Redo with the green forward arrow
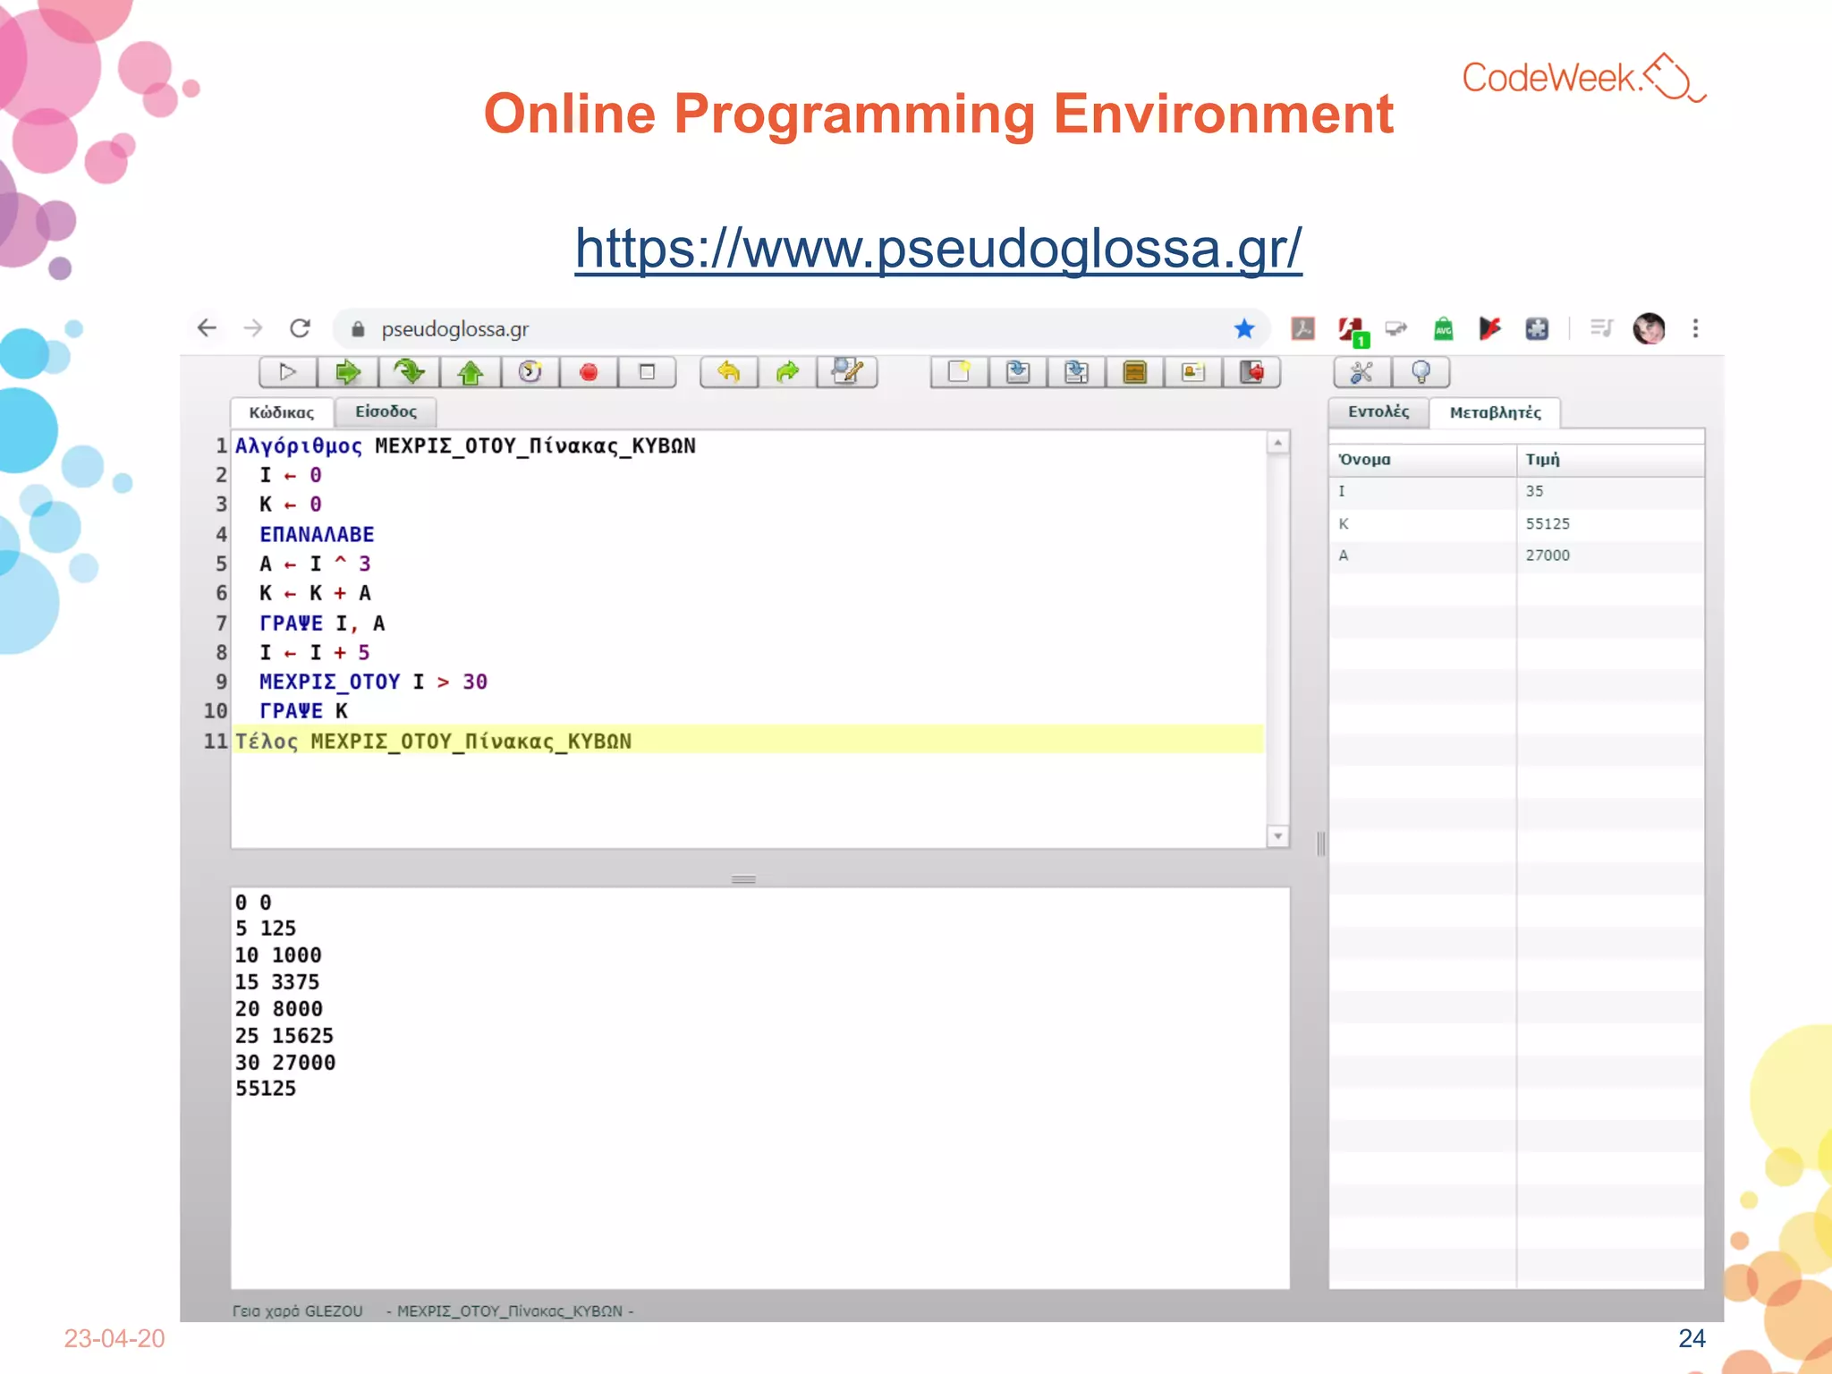1832x1374 pixels. point(787,372)
